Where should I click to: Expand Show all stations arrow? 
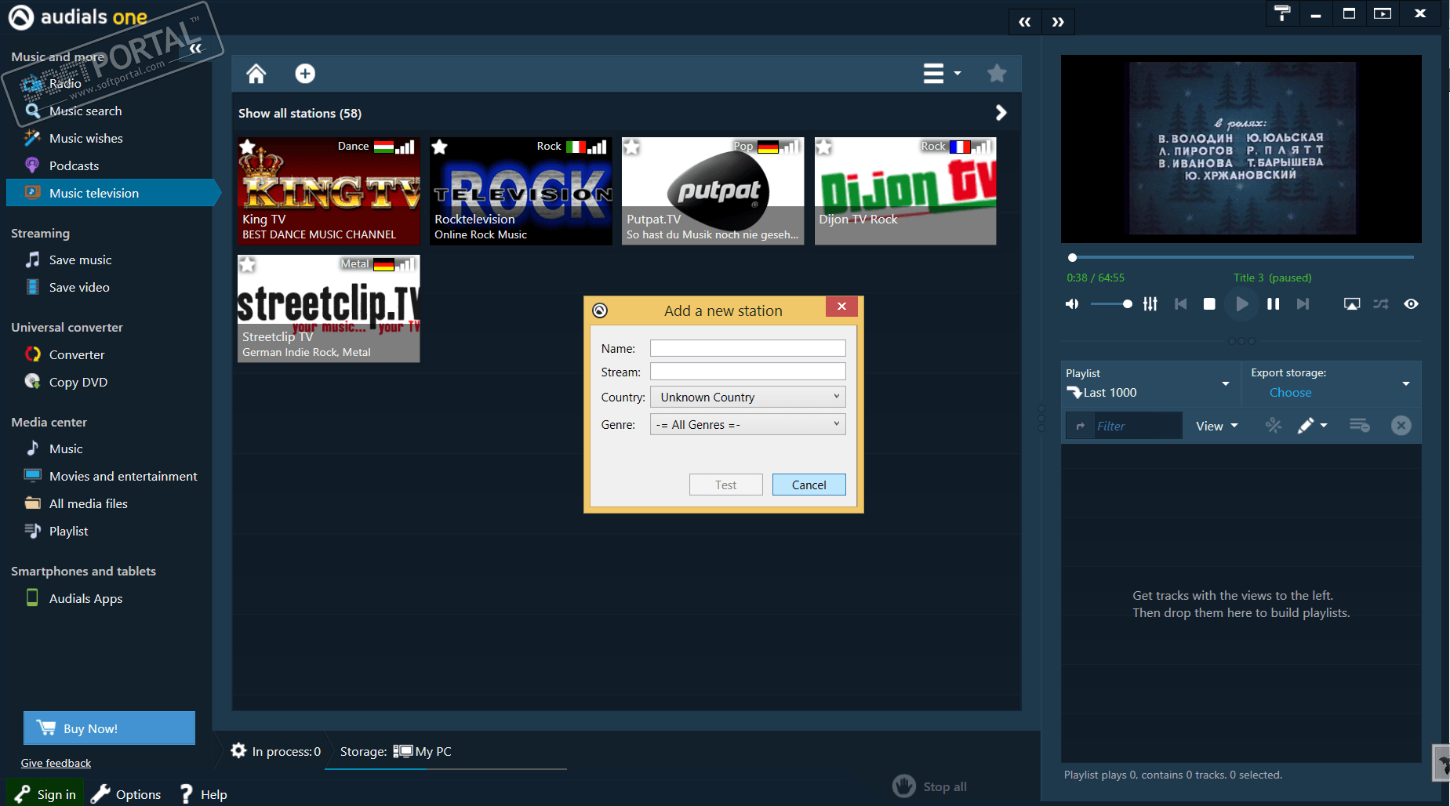(x=1001, y=113)
